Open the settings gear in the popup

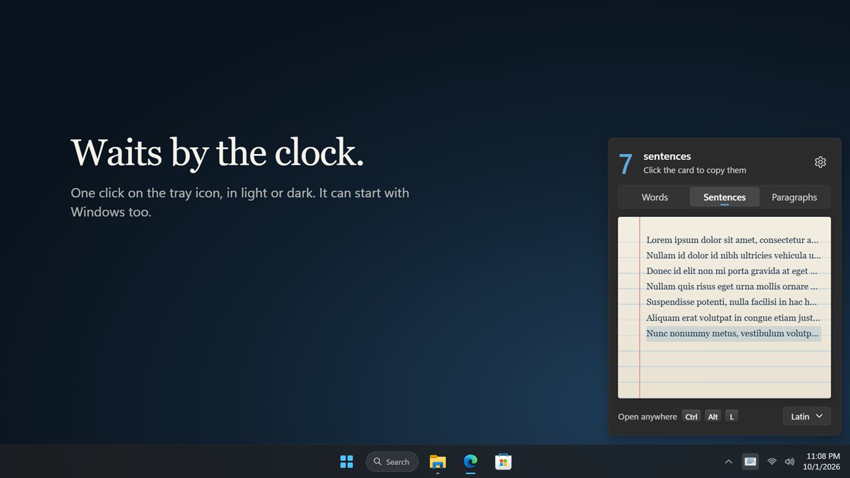coord(820,162)
